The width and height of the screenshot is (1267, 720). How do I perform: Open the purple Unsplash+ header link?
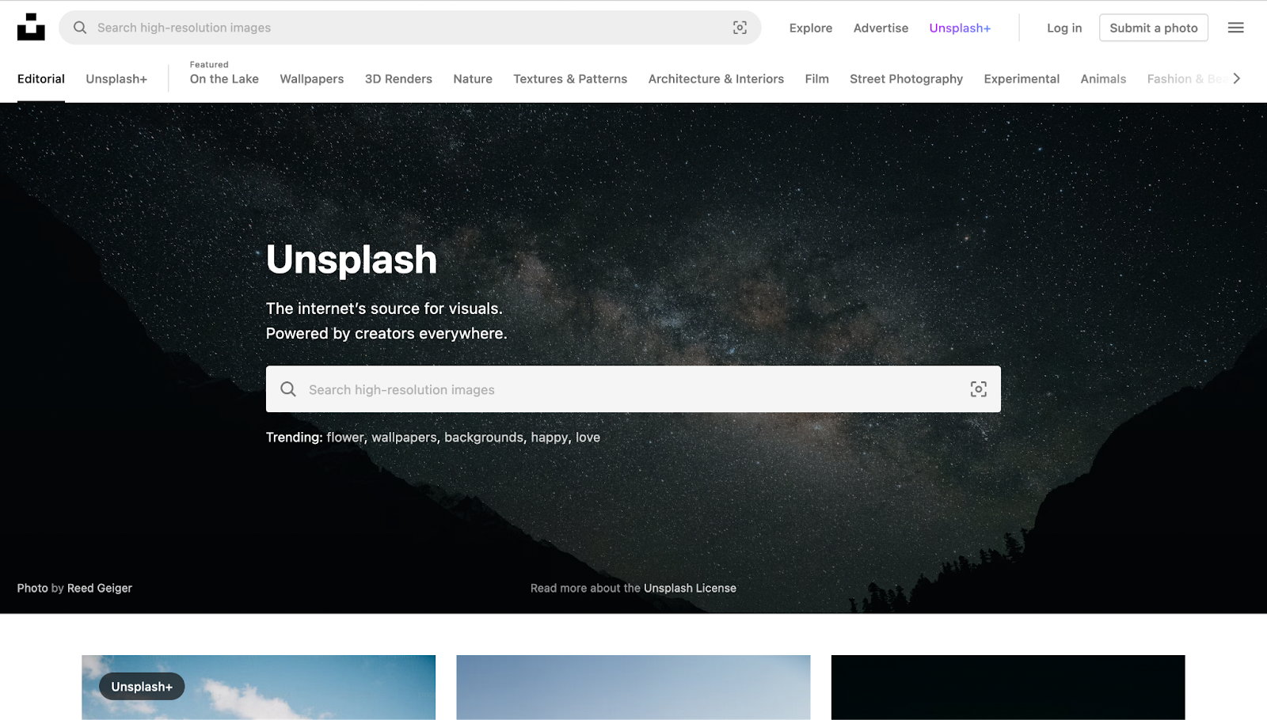click(x=960, y=28)
